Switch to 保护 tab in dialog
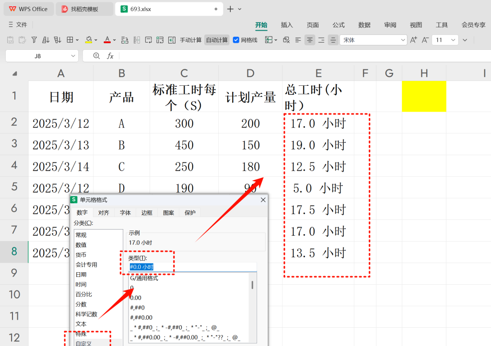Image resolution: width=491 pixels, height=346 pixels. pos(190,213)
